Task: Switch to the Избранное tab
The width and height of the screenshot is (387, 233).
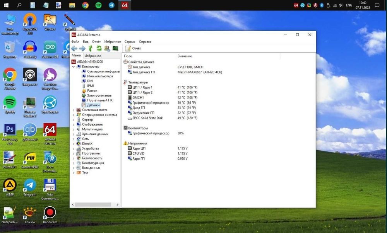Action: pos(92,56)
